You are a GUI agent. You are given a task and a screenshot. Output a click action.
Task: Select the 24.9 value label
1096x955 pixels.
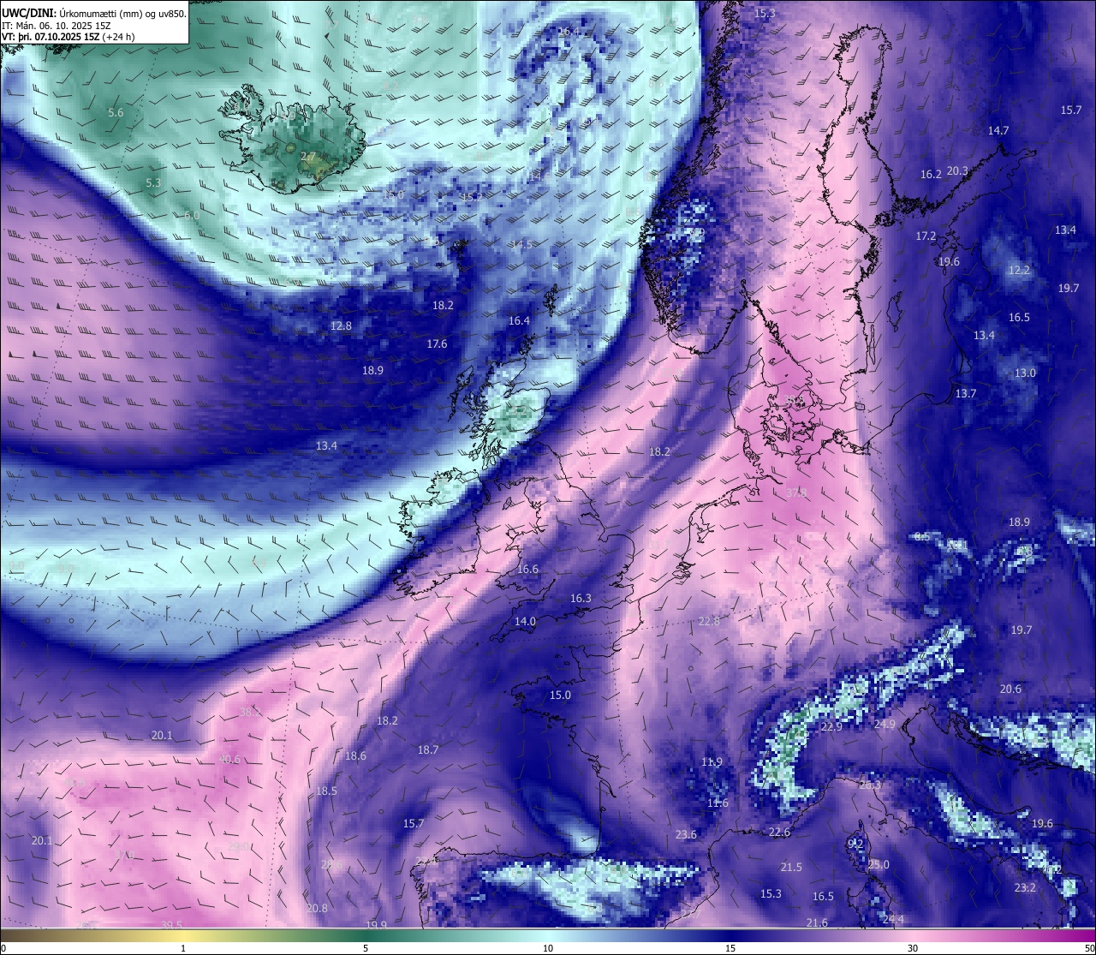tap(885, 725)
